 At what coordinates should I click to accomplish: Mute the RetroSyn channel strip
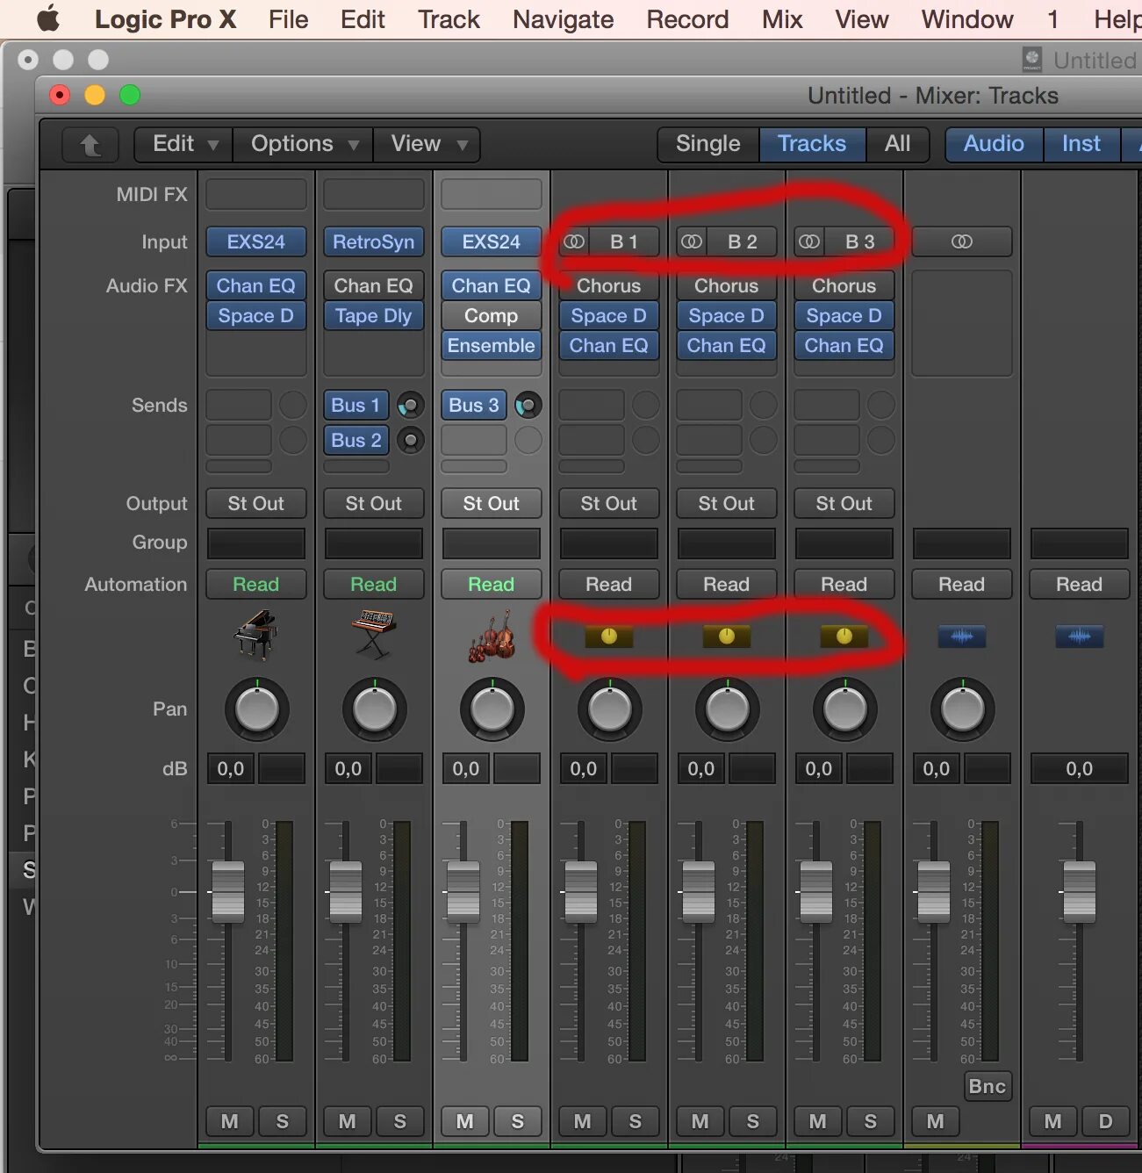[348, 1121]
